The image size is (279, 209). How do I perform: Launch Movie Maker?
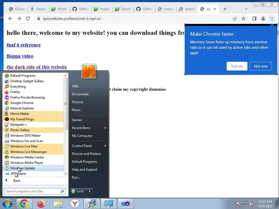point(33,114)
